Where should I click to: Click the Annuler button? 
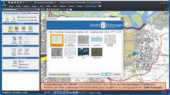(x=117, y=74)
